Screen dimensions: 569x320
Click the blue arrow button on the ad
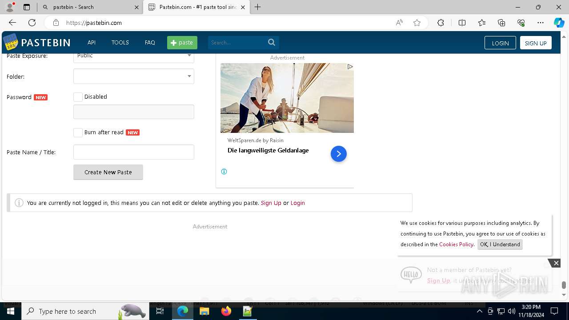[x=339, y=154]
